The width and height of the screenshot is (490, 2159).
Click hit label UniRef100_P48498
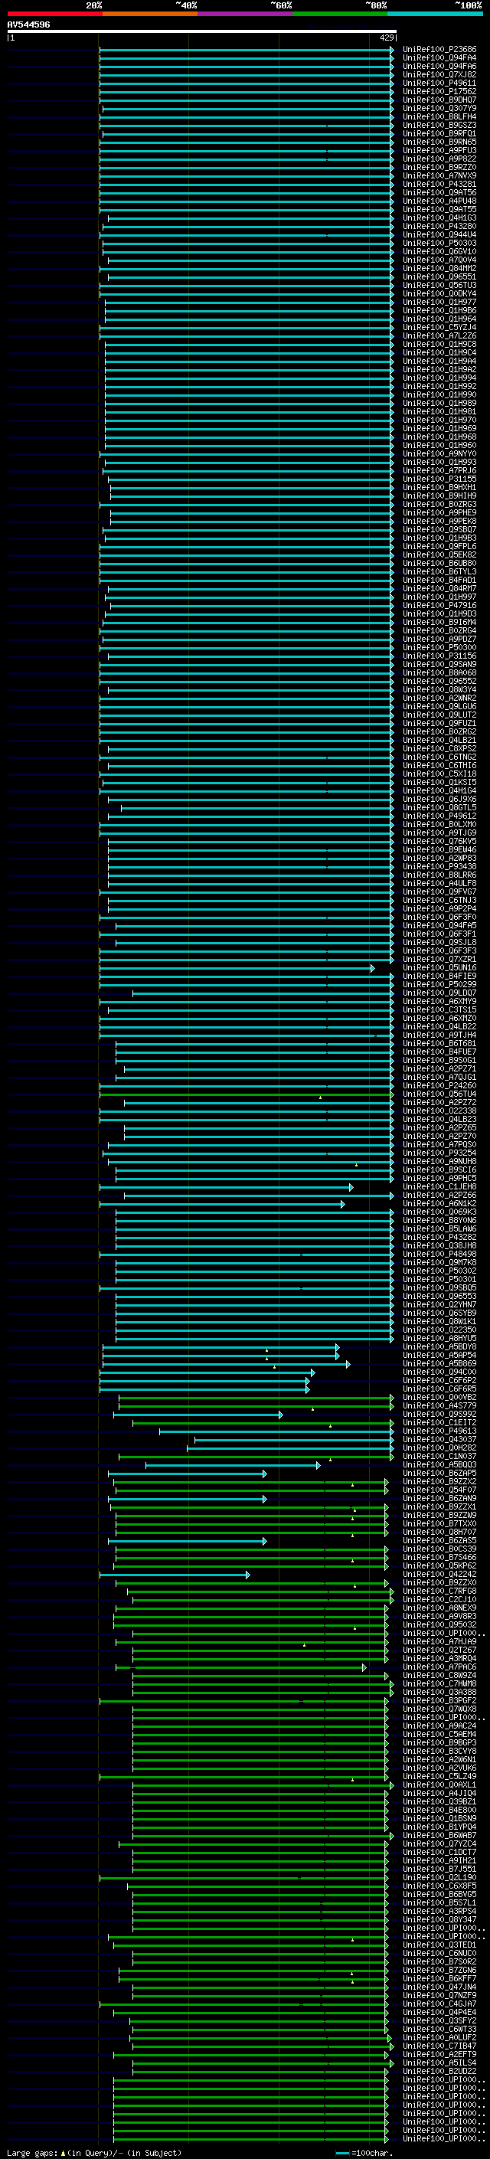tap(439, 1255)
